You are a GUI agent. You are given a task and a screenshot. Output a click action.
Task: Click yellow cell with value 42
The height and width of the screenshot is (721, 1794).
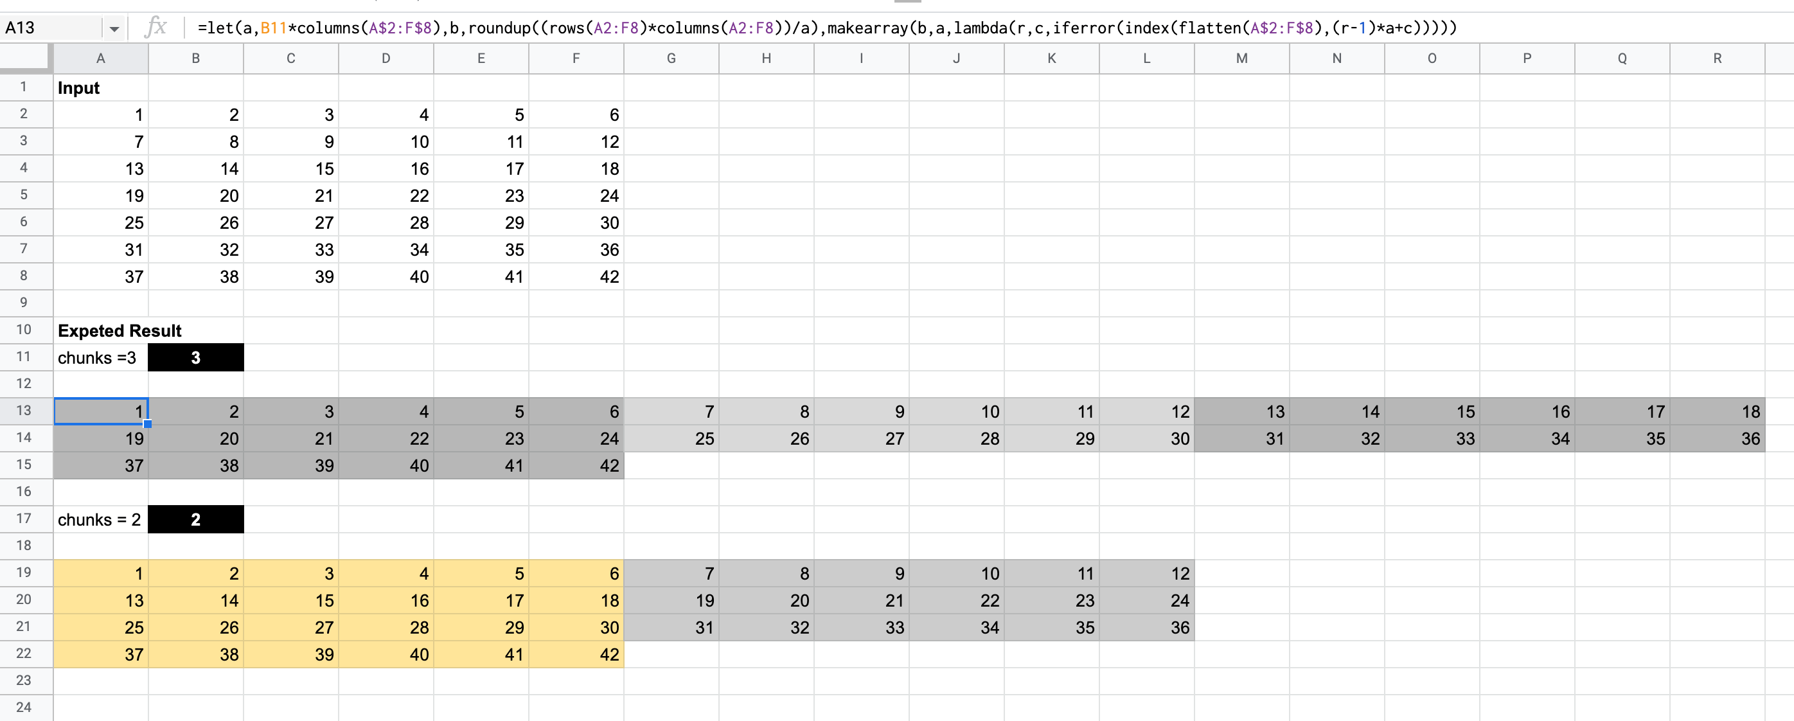(x=576, y=654)
